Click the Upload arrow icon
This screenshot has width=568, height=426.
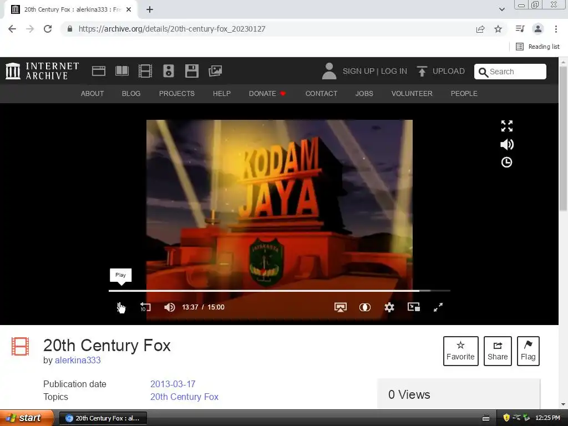coord(422,71)
